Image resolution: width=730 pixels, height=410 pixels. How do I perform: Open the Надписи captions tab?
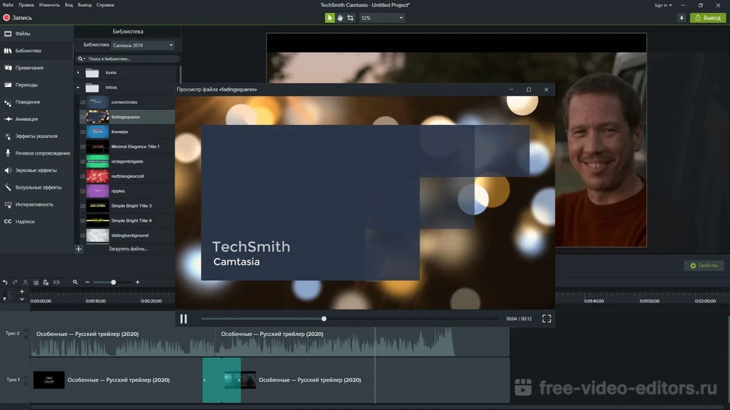click(37, 221)
